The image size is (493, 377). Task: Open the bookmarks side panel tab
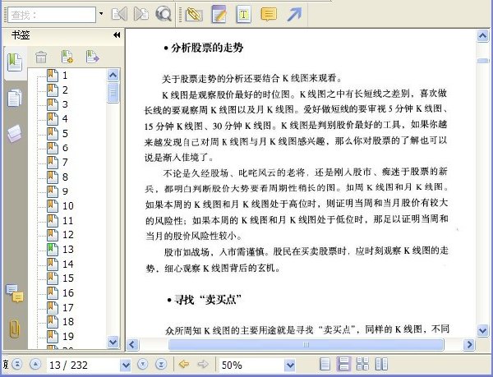(15, 62)
